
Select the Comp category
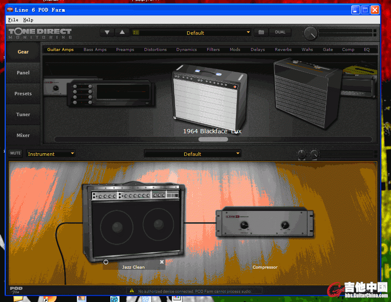coord(348,49)
